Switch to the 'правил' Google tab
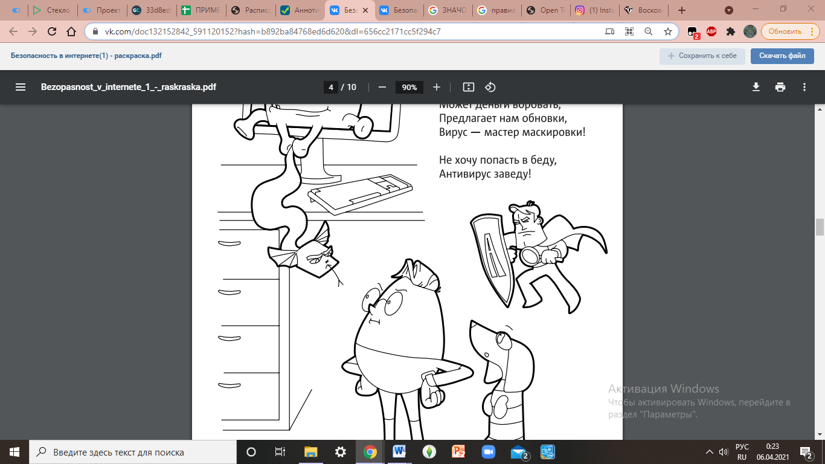Screen dimensions: 825x464 point(497,10)
